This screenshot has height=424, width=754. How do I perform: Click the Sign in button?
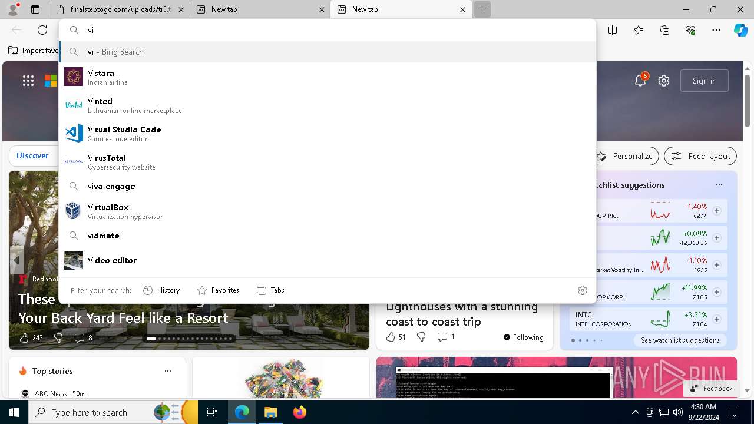(x=705, y=81)
